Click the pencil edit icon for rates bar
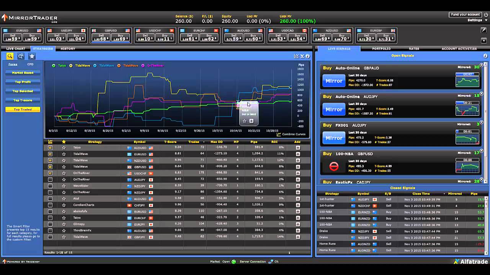490x275 pixels. [x=483, y=31]
